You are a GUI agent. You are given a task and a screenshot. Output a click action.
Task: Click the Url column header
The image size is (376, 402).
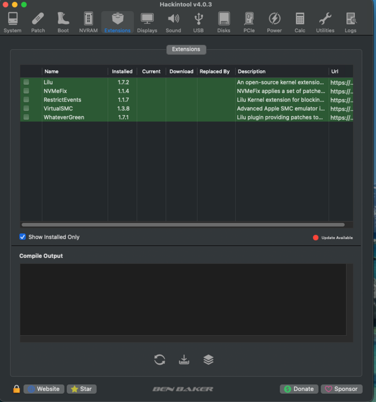click(341, 71)
